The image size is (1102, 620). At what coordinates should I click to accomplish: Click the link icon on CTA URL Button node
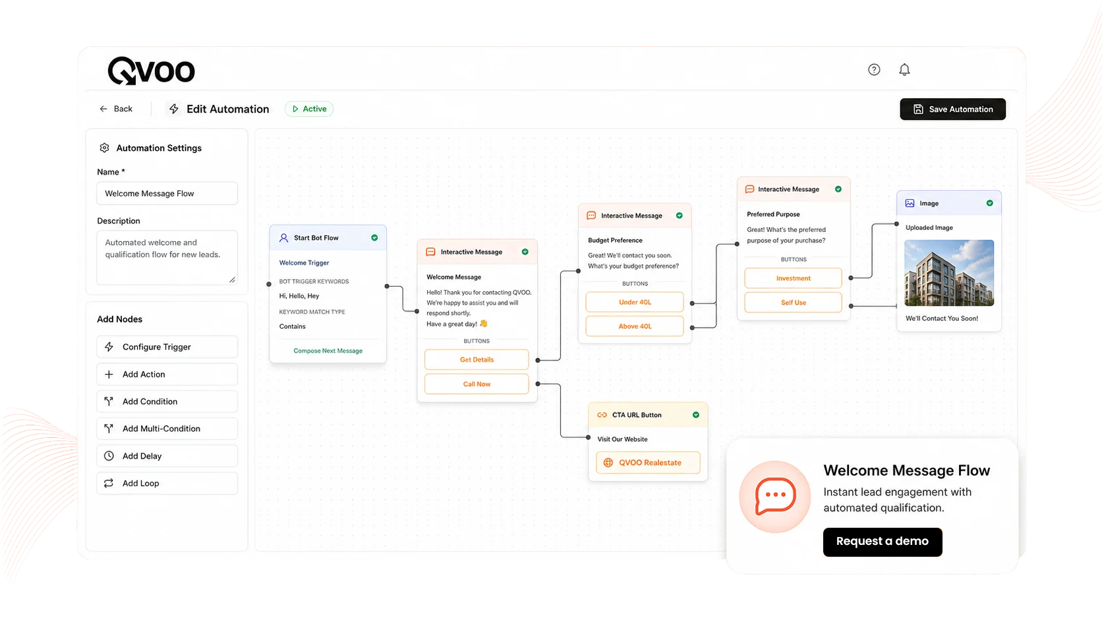click(x=602, y=415)
